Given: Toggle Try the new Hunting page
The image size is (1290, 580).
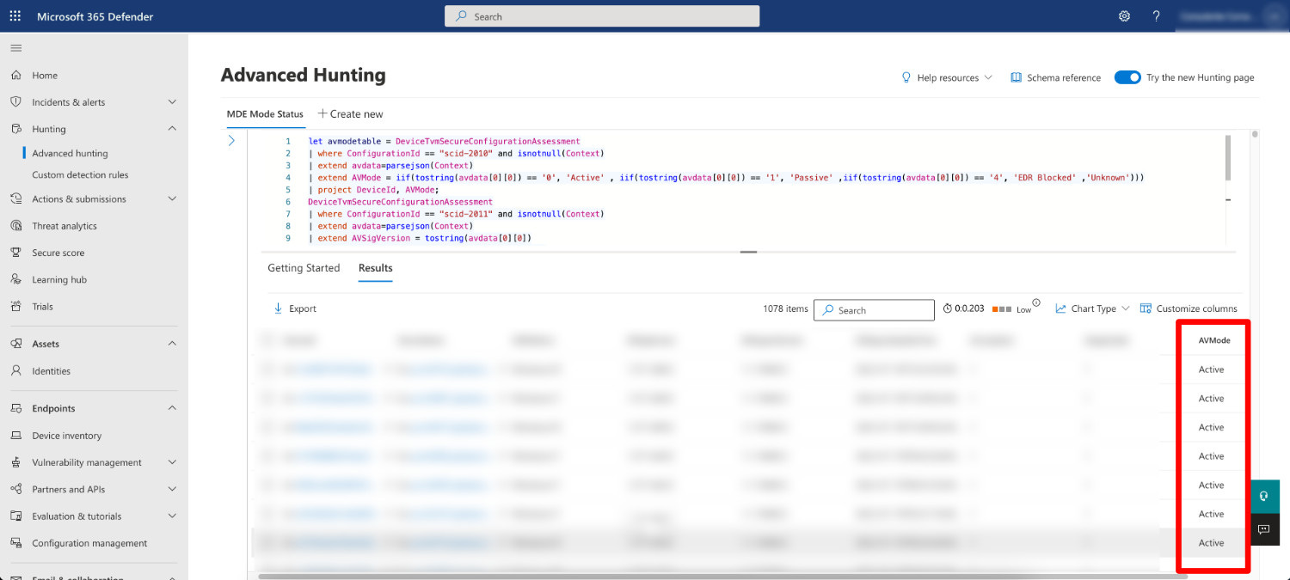Looking at the screenshot, I should pyautogui.click(x=1127, y=77).
